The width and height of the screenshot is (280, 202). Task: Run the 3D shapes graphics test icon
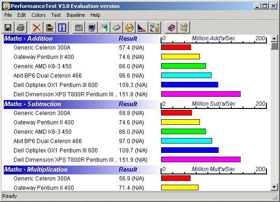tap(104, 28)
